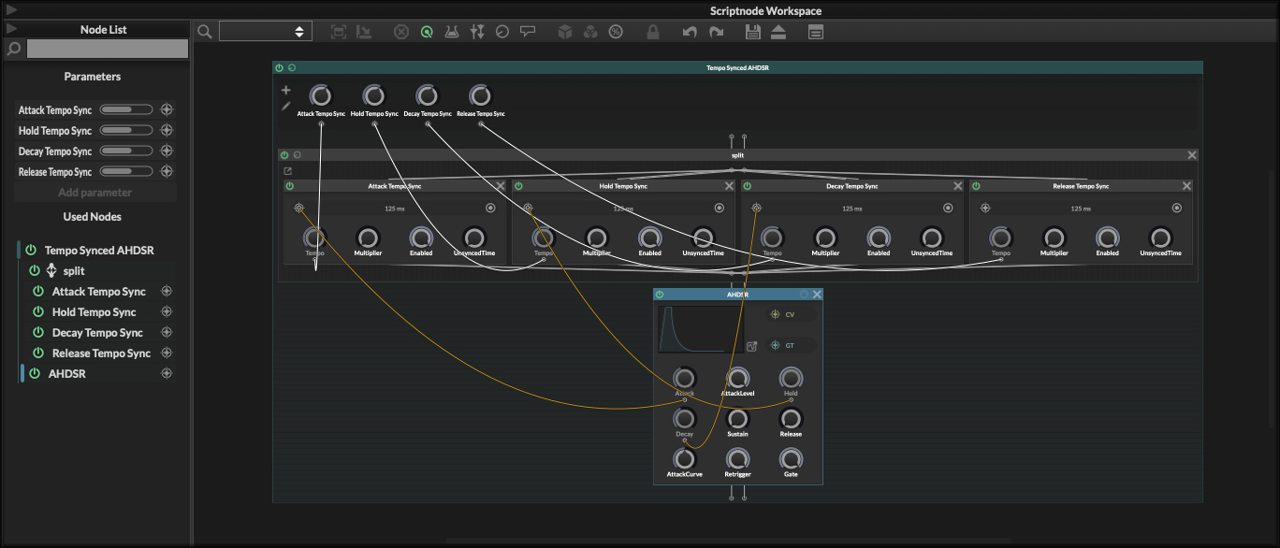Toggle power for AHDSR in Used Nodes list

click(35, 374)
